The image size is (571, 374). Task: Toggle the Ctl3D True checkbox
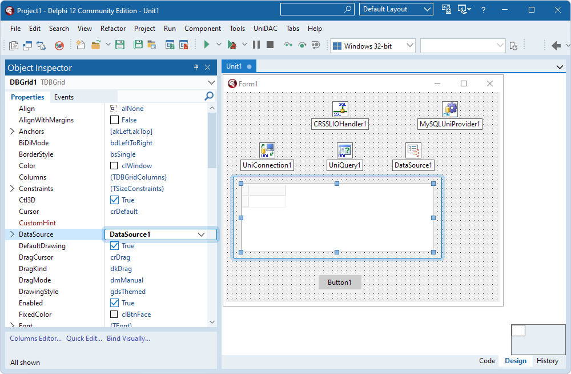(114, 200)
